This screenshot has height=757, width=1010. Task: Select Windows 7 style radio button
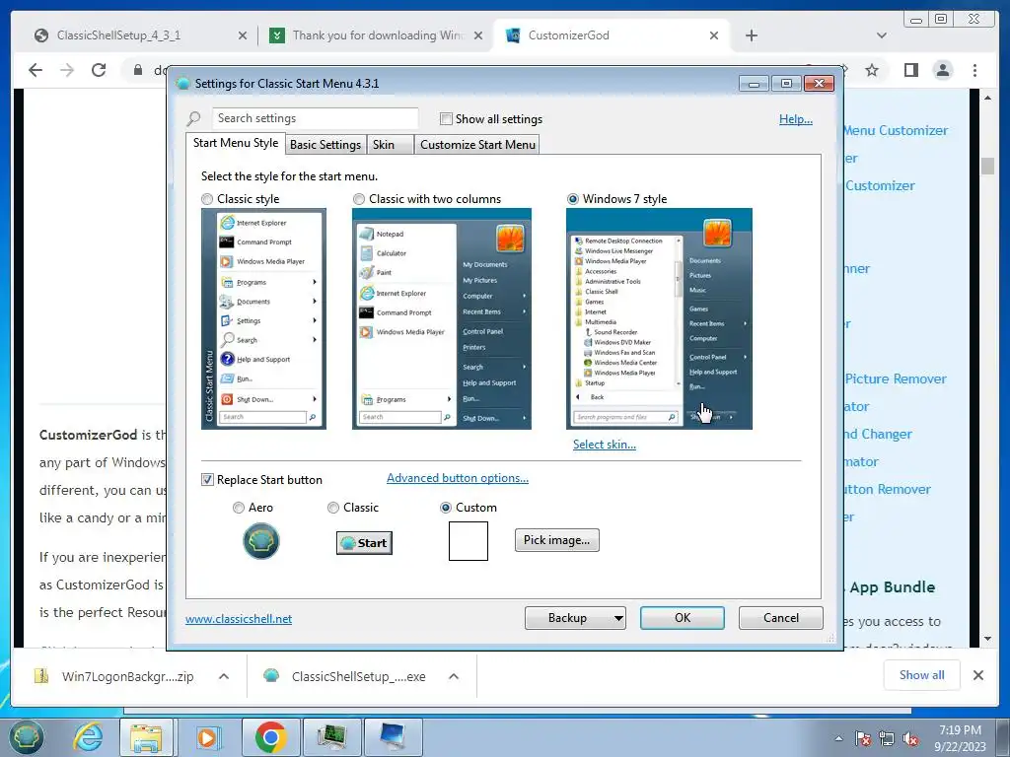[573, 199]
